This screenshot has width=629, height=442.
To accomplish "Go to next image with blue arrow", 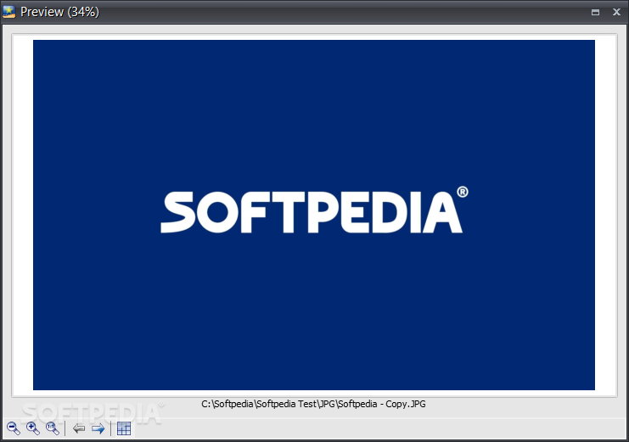I will 98,428.
